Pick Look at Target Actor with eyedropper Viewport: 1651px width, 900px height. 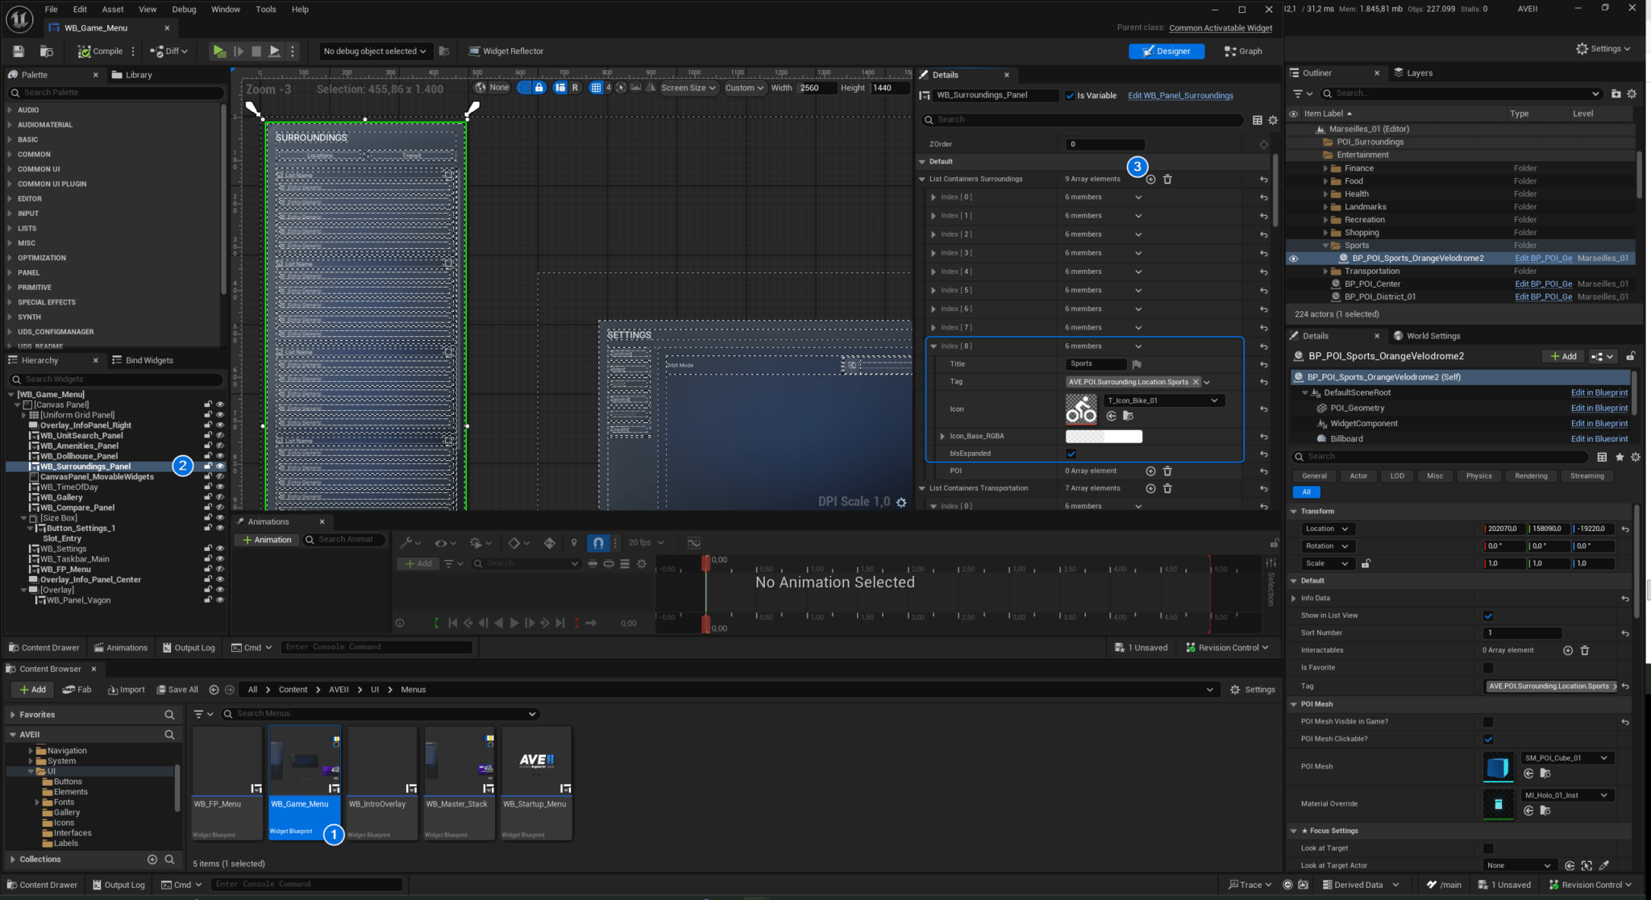click(x=1603, y=865)
